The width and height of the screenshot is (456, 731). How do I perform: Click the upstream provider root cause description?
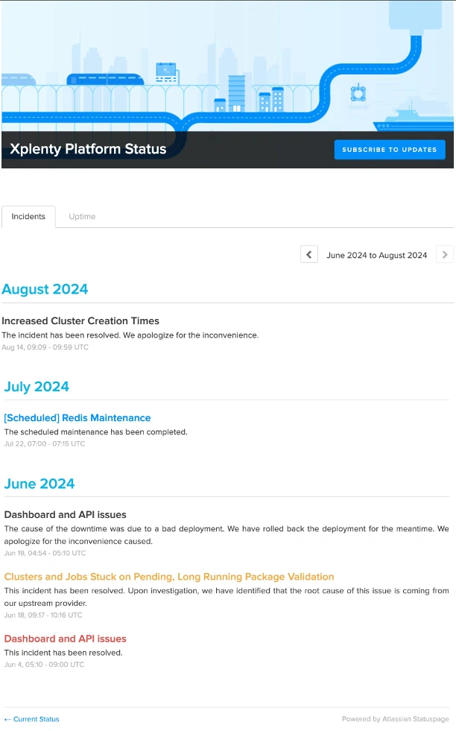[227, 597]
